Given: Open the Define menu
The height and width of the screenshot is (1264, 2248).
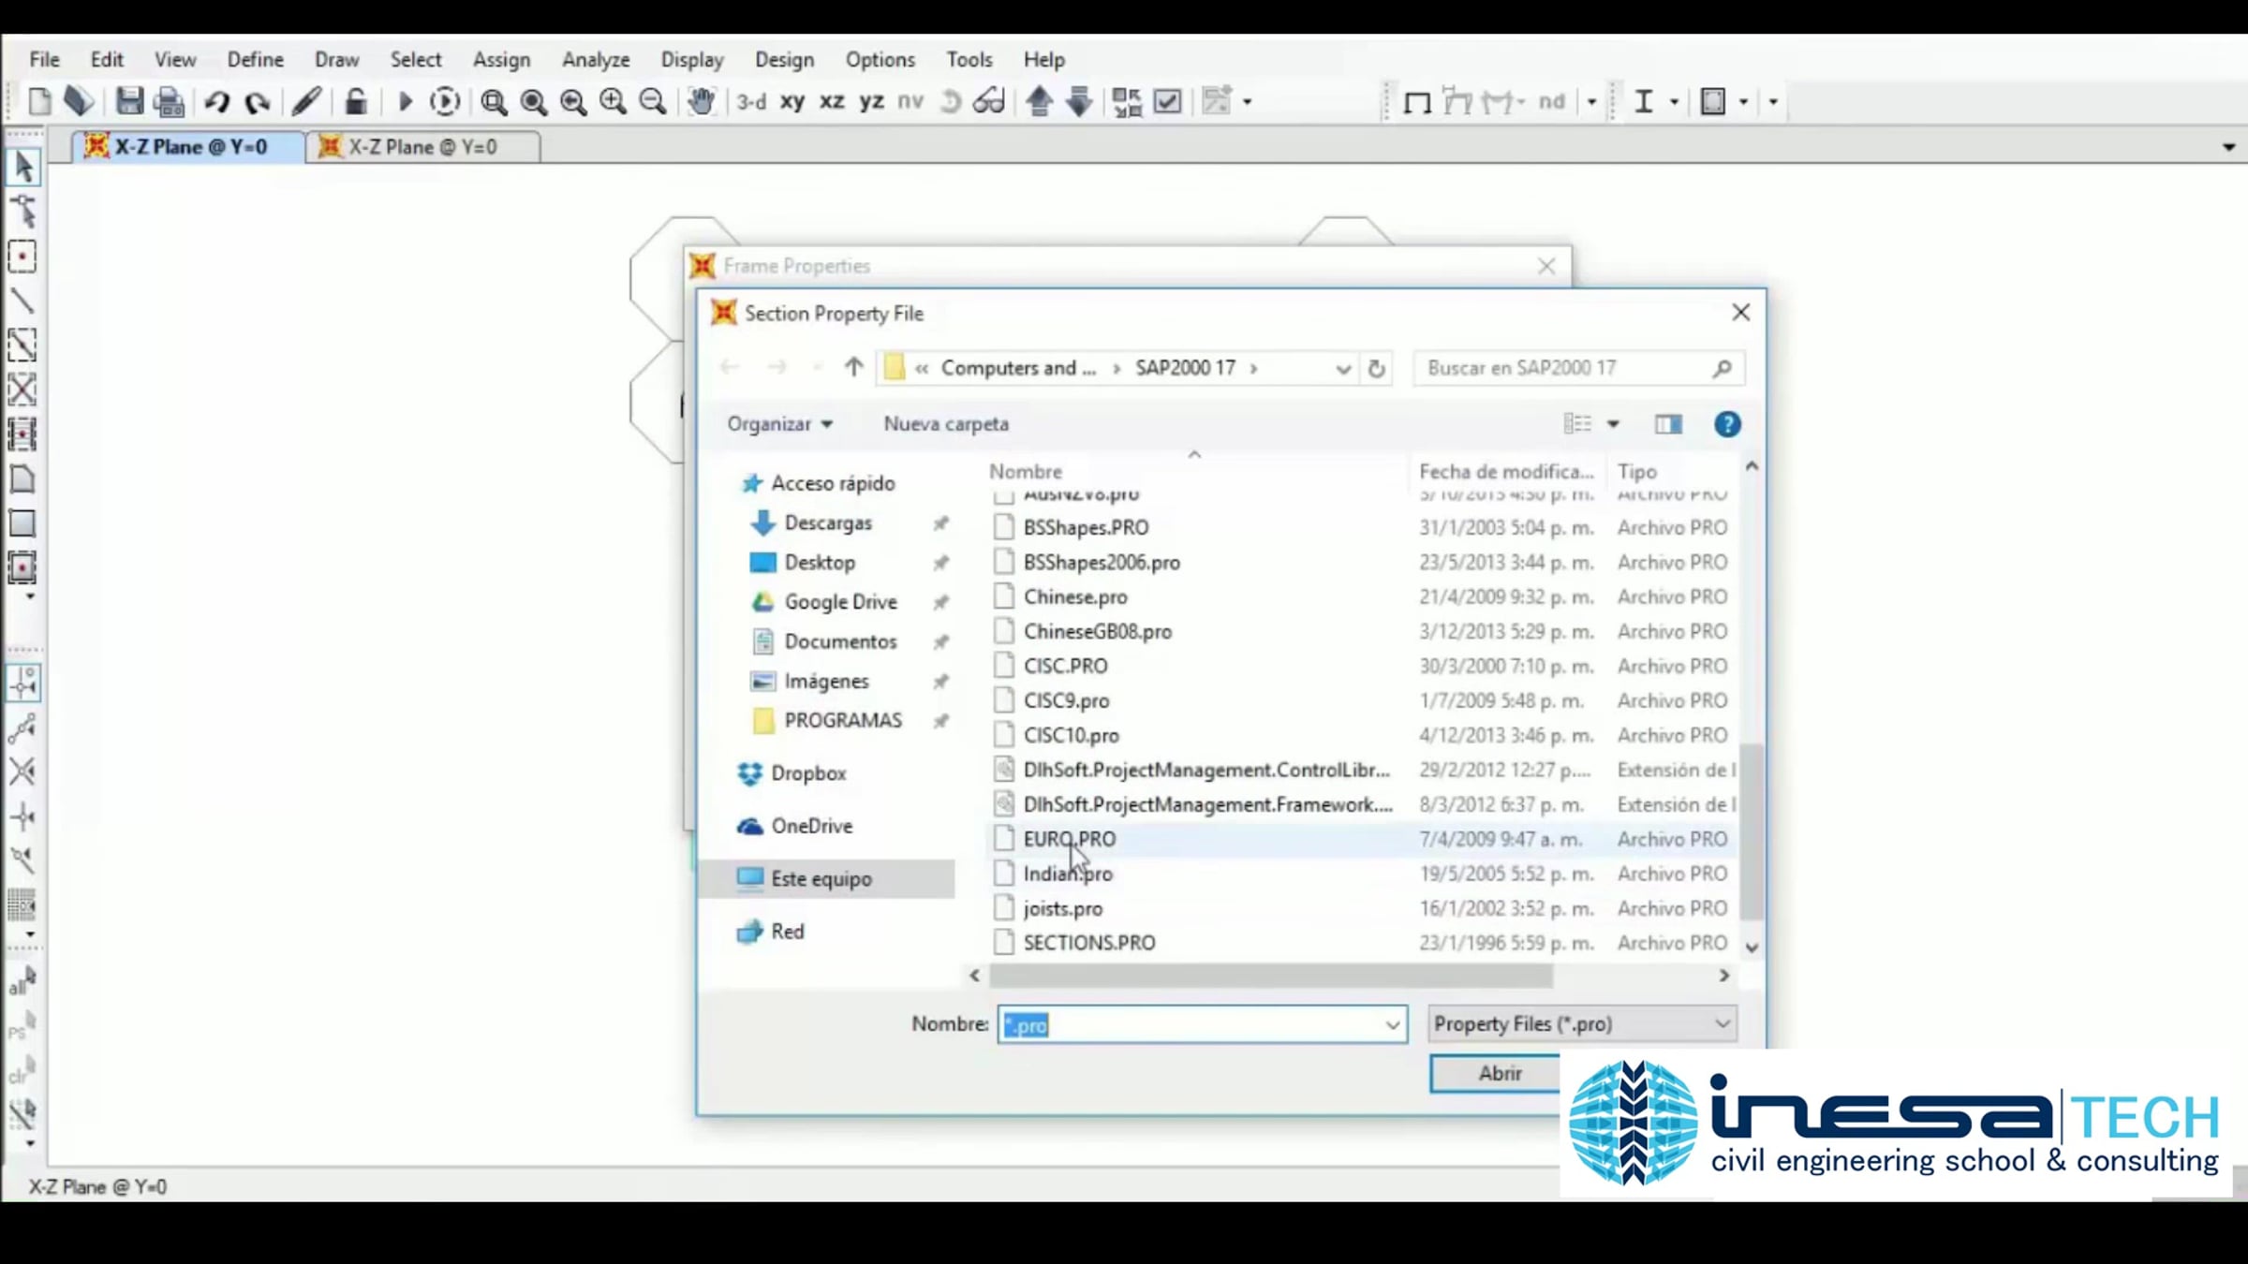Looking at the screenshot, I should click(255, 59).
